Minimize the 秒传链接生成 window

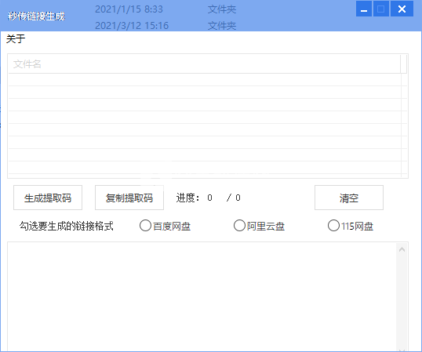pos(364,9)
